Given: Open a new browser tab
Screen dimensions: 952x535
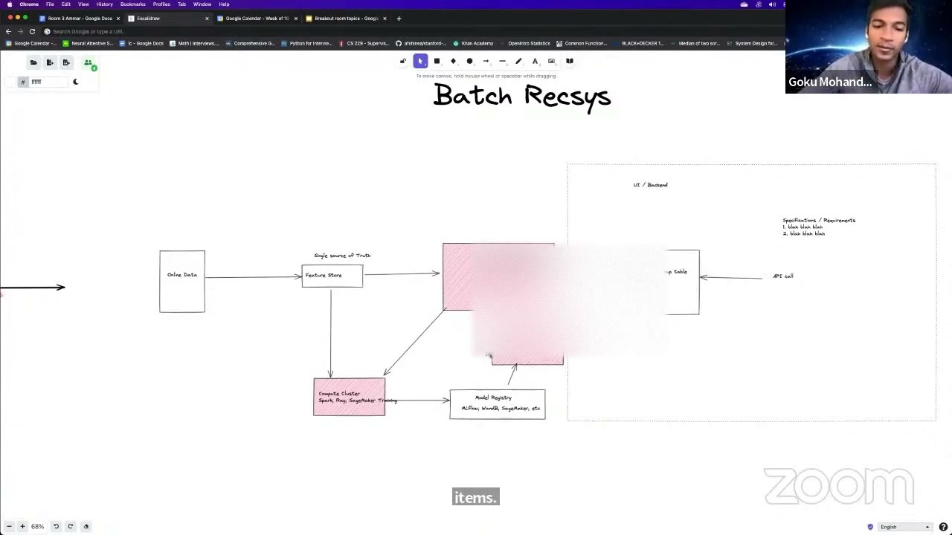Looking at the screenshot, I should pyautogui.click(x=399, y=18).
